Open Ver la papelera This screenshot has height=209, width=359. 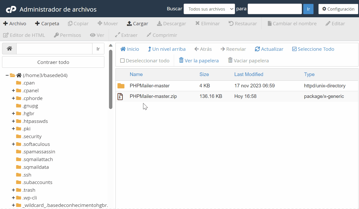pyautogui.click(x=199, y=61)
